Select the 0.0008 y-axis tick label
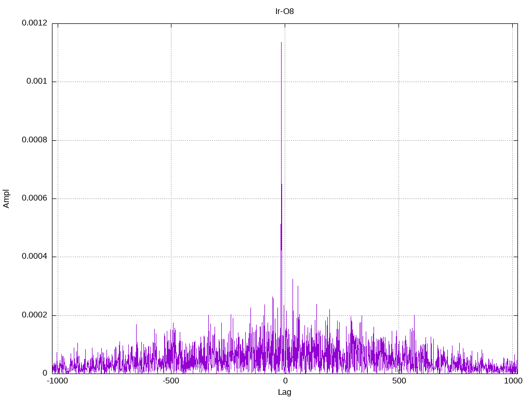The image size is (532, 399). coord(35,140)
